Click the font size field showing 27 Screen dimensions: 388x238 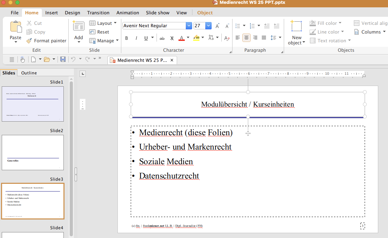click(x=199, y=26)
